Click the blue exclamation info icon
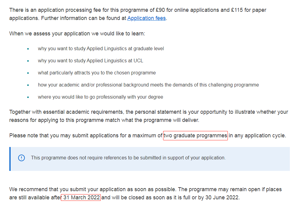The width and height of the screenshot is (305, 209). [x=21, y=158]
